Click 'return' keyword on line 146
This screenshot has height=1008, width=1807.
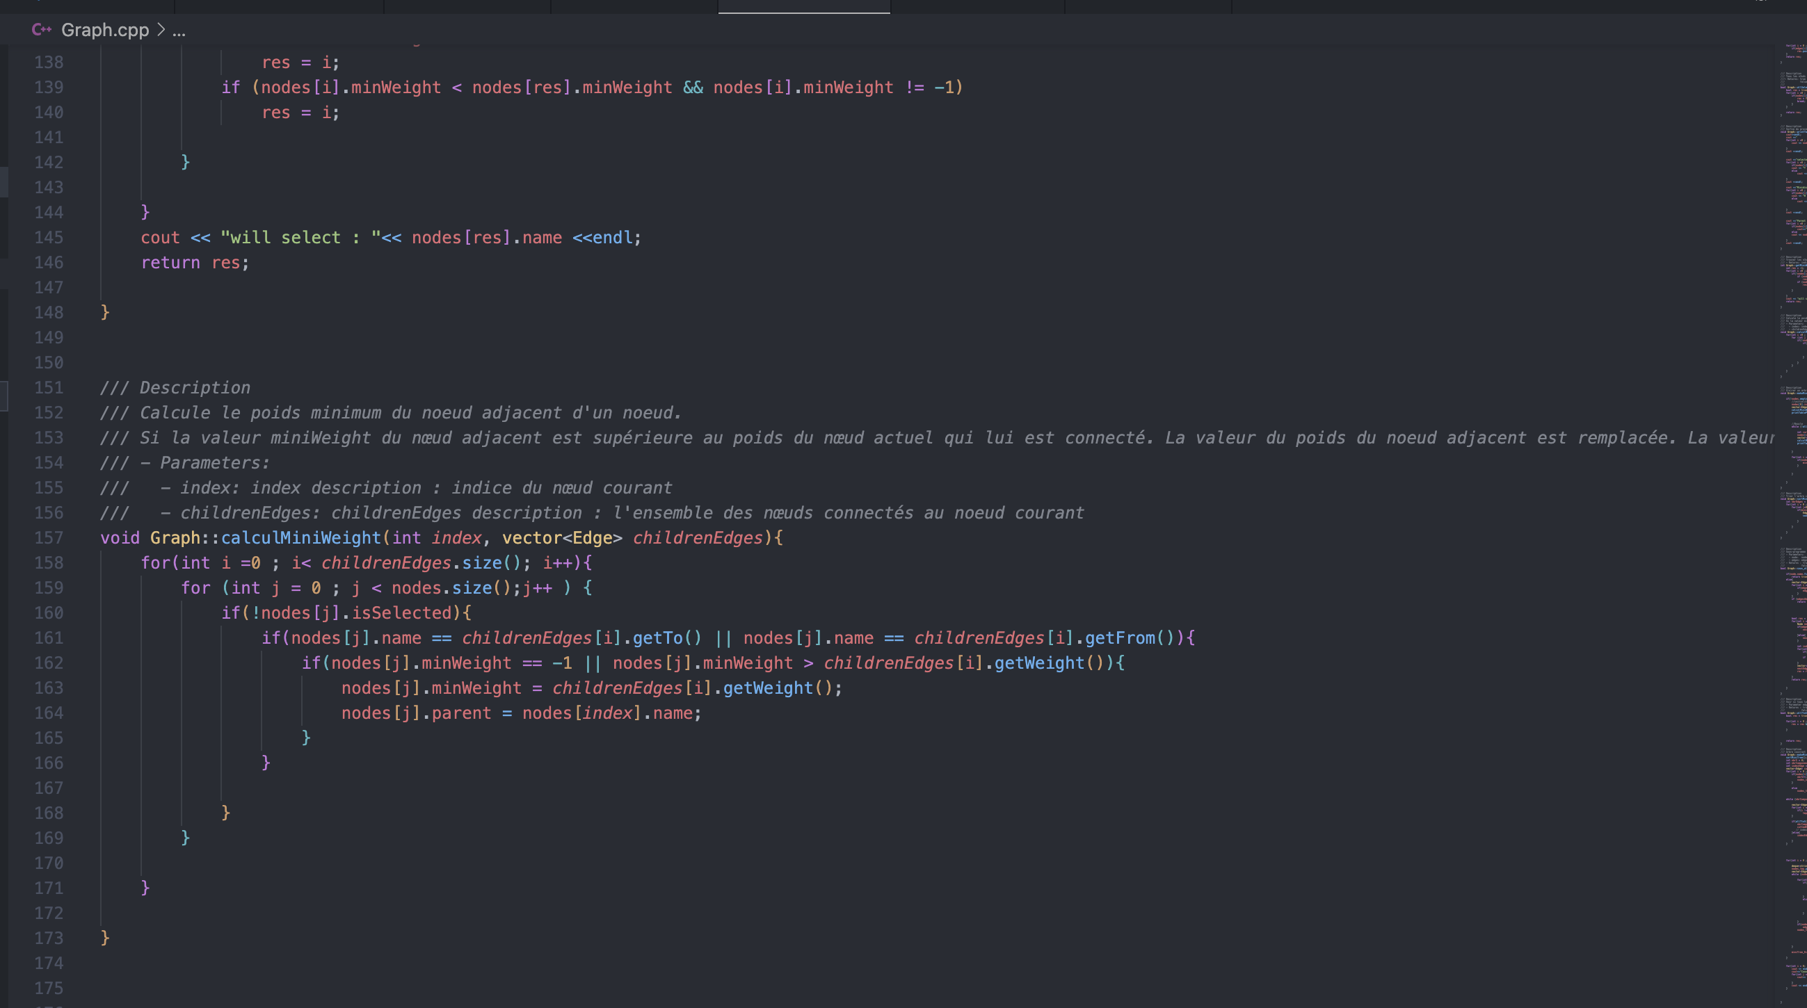coord(170,263)
